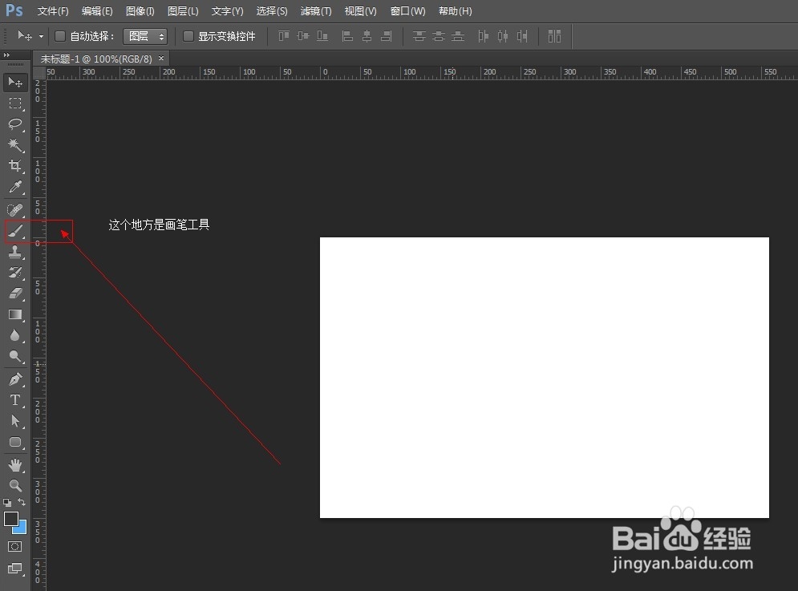Grab the Hand tool
The image size is (798, 591).
pos(15,463)
